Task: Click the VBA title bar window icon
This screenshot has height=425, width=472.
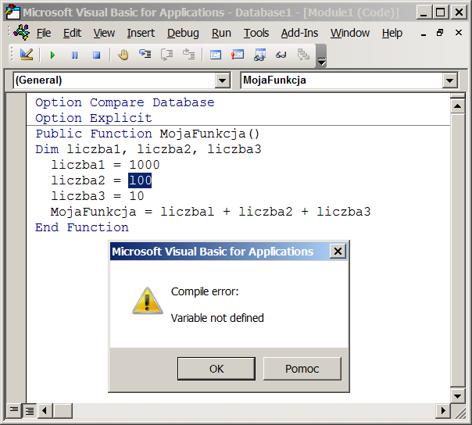Action: 13,12
